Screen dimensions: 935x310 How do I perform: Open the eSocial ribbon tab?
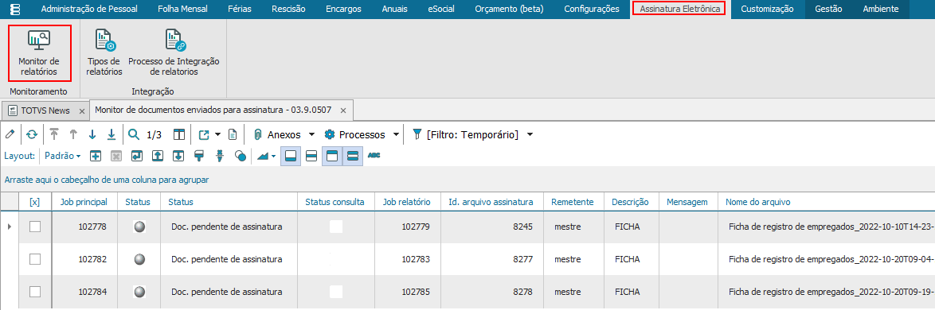[442, 9]
